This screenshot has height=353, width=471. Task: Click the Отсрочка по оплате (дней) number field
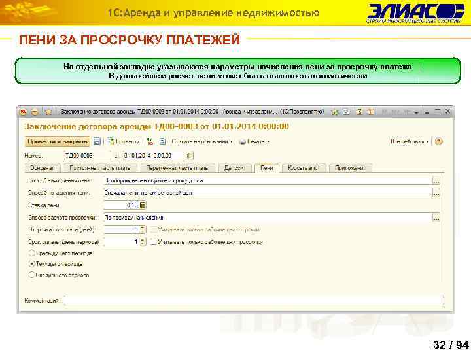click(x=122, y=229)
